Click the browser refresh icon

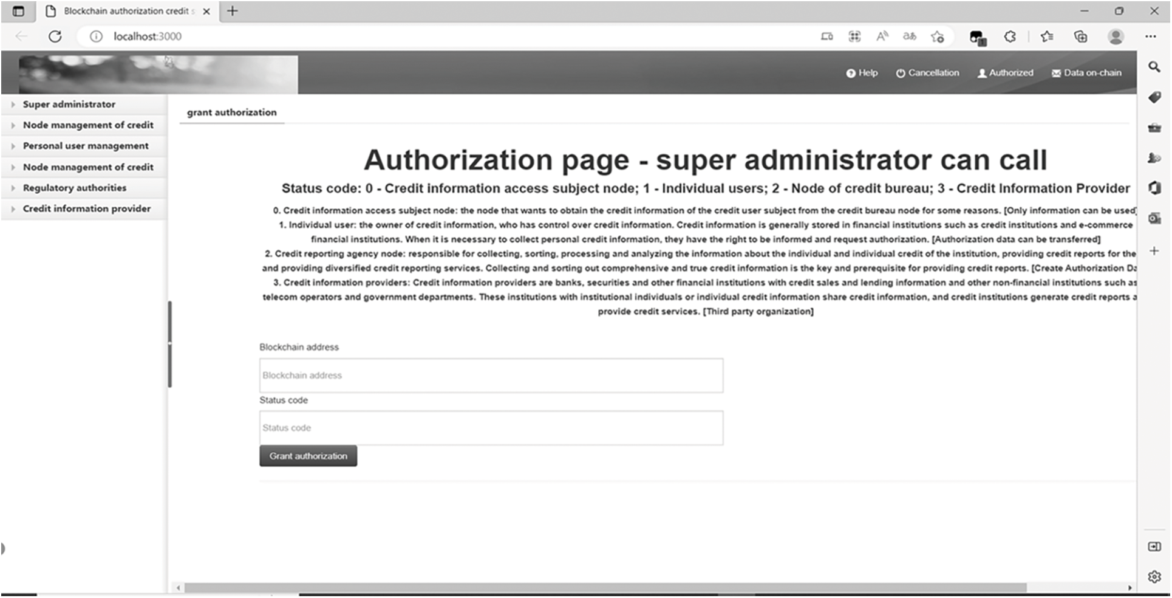click(55, 36)
